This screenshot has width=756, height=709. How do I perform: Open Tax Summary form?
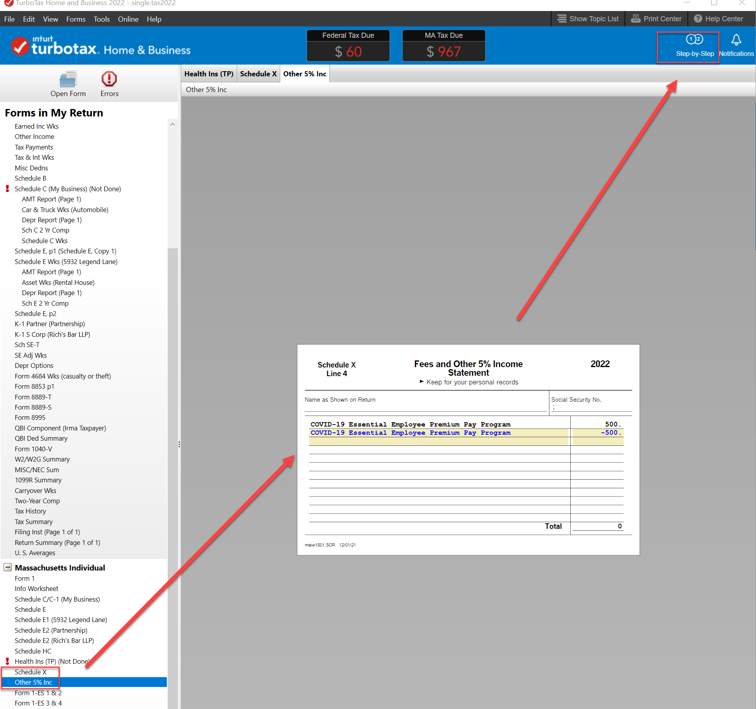(x=33, y=522)
